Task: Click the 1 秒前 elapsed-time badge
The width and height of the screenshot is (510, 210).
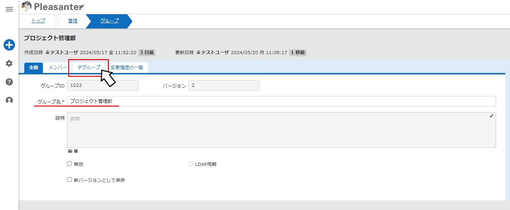Action: click(298, 53)
